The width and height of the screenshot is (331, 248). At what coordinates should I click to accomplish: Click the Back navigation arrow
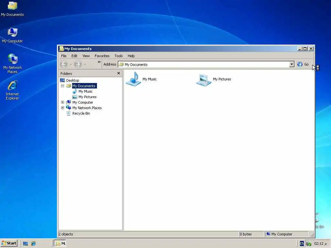point(64,64)
